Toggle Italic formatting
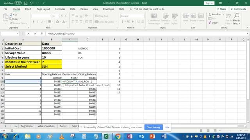This screenshot has height=140, width=250. coord(37,22)
